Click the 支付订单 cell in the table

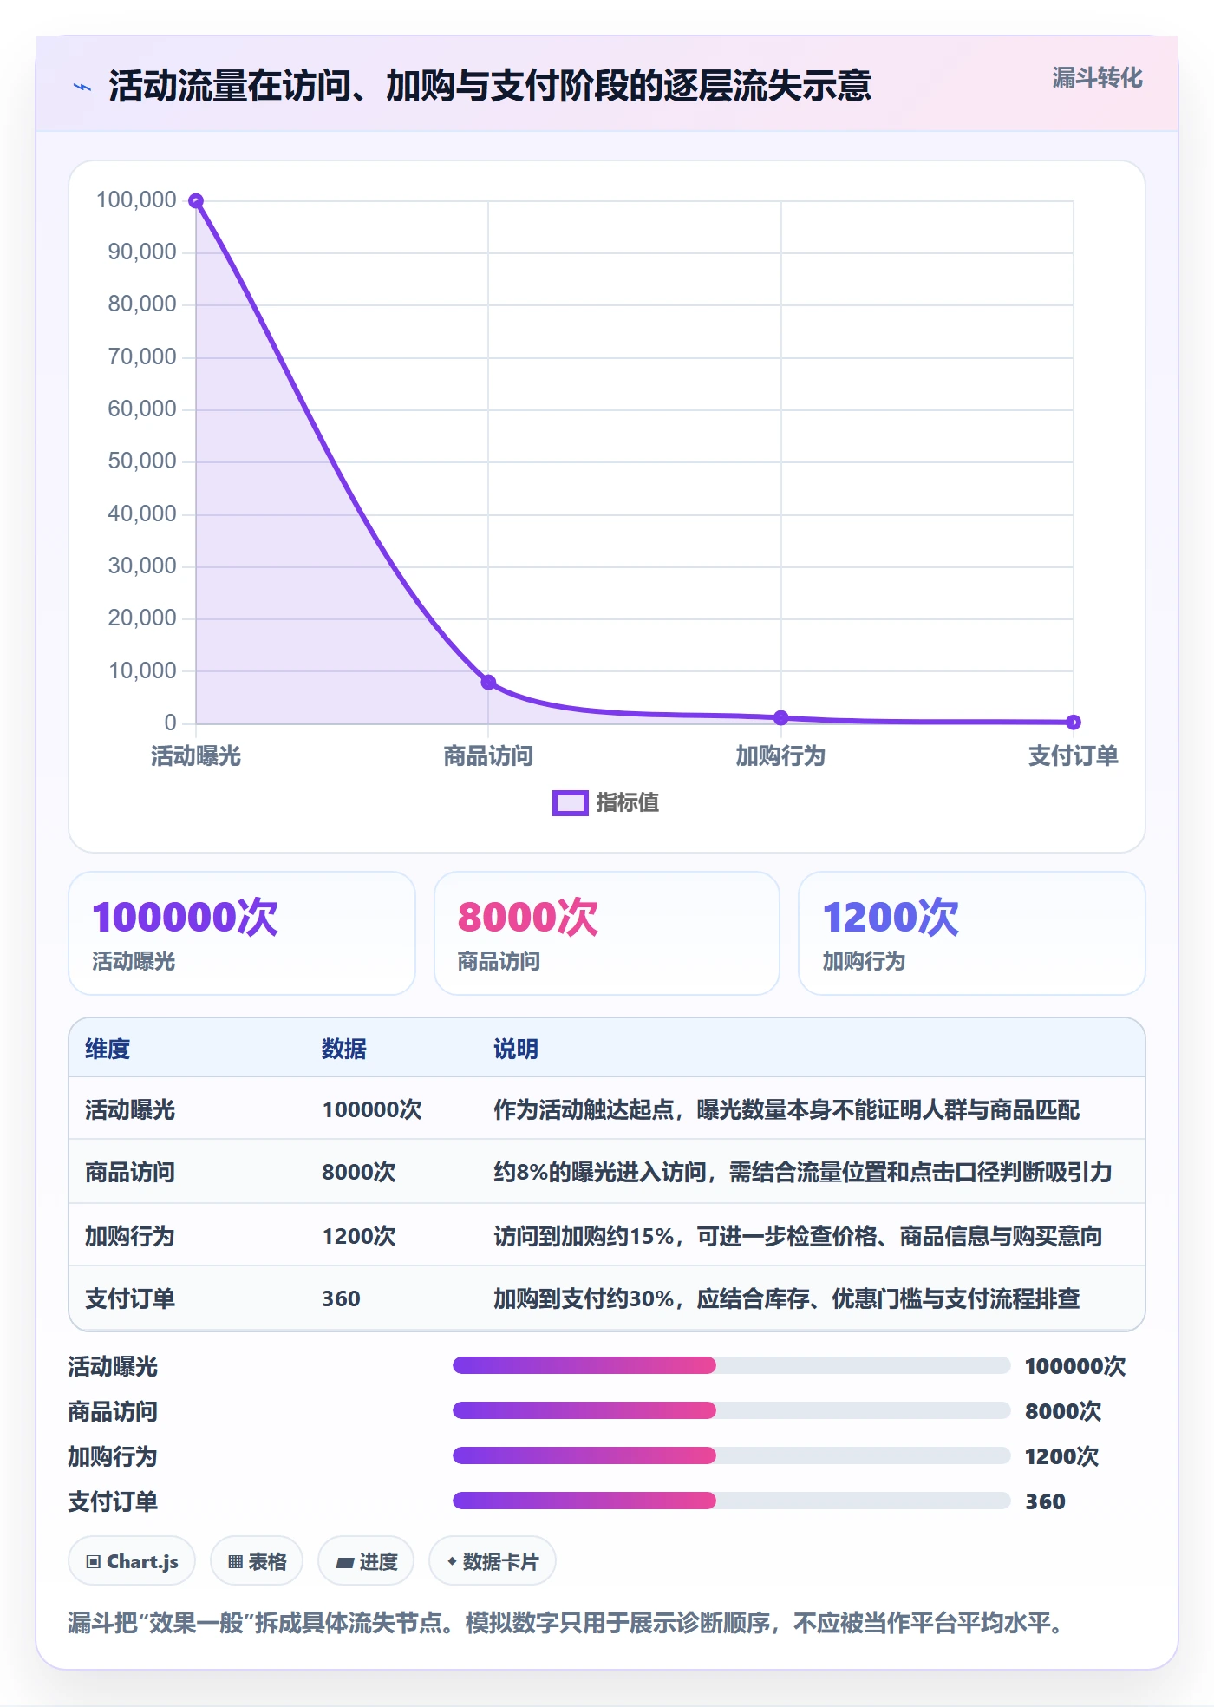(130, 1298)
